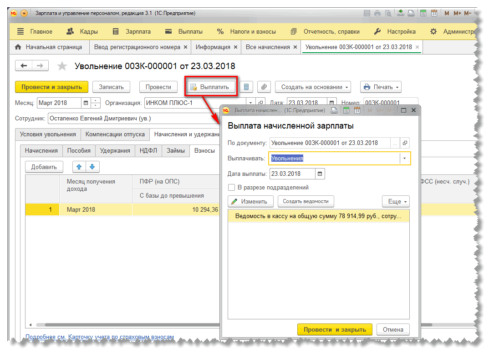Screen dimensions: 489x353
Task: Open the document movements report icon
Action: 246,87
